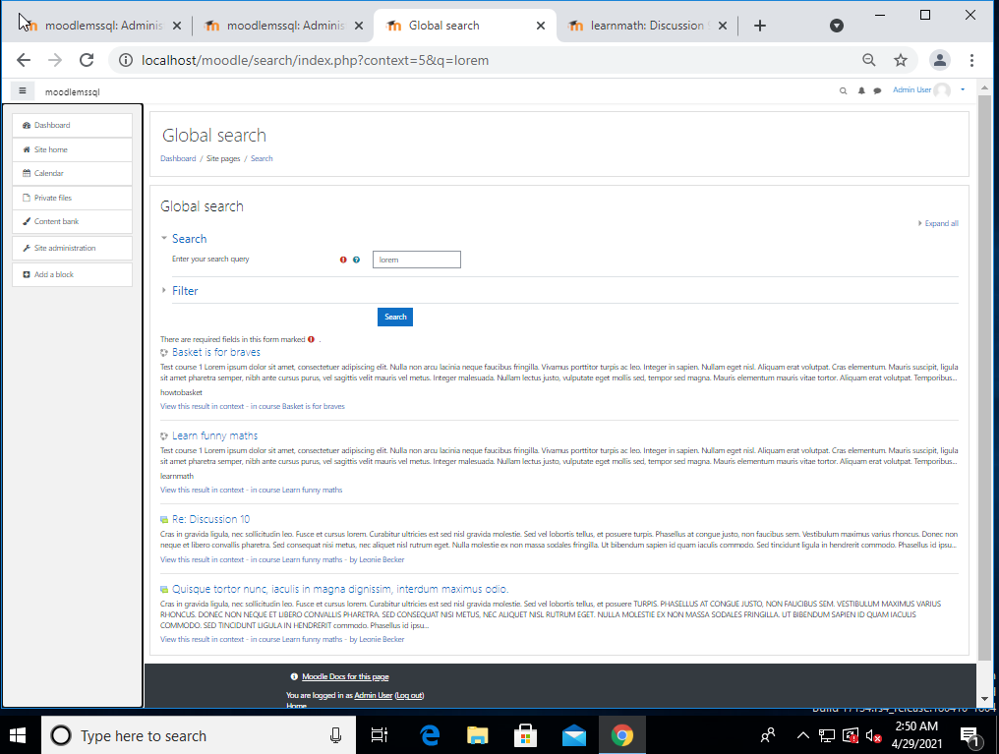Image resolution: width=999 pixels, height=754 pixels.
Task: Open the Windows notification center icon
Action: (970, 736)
